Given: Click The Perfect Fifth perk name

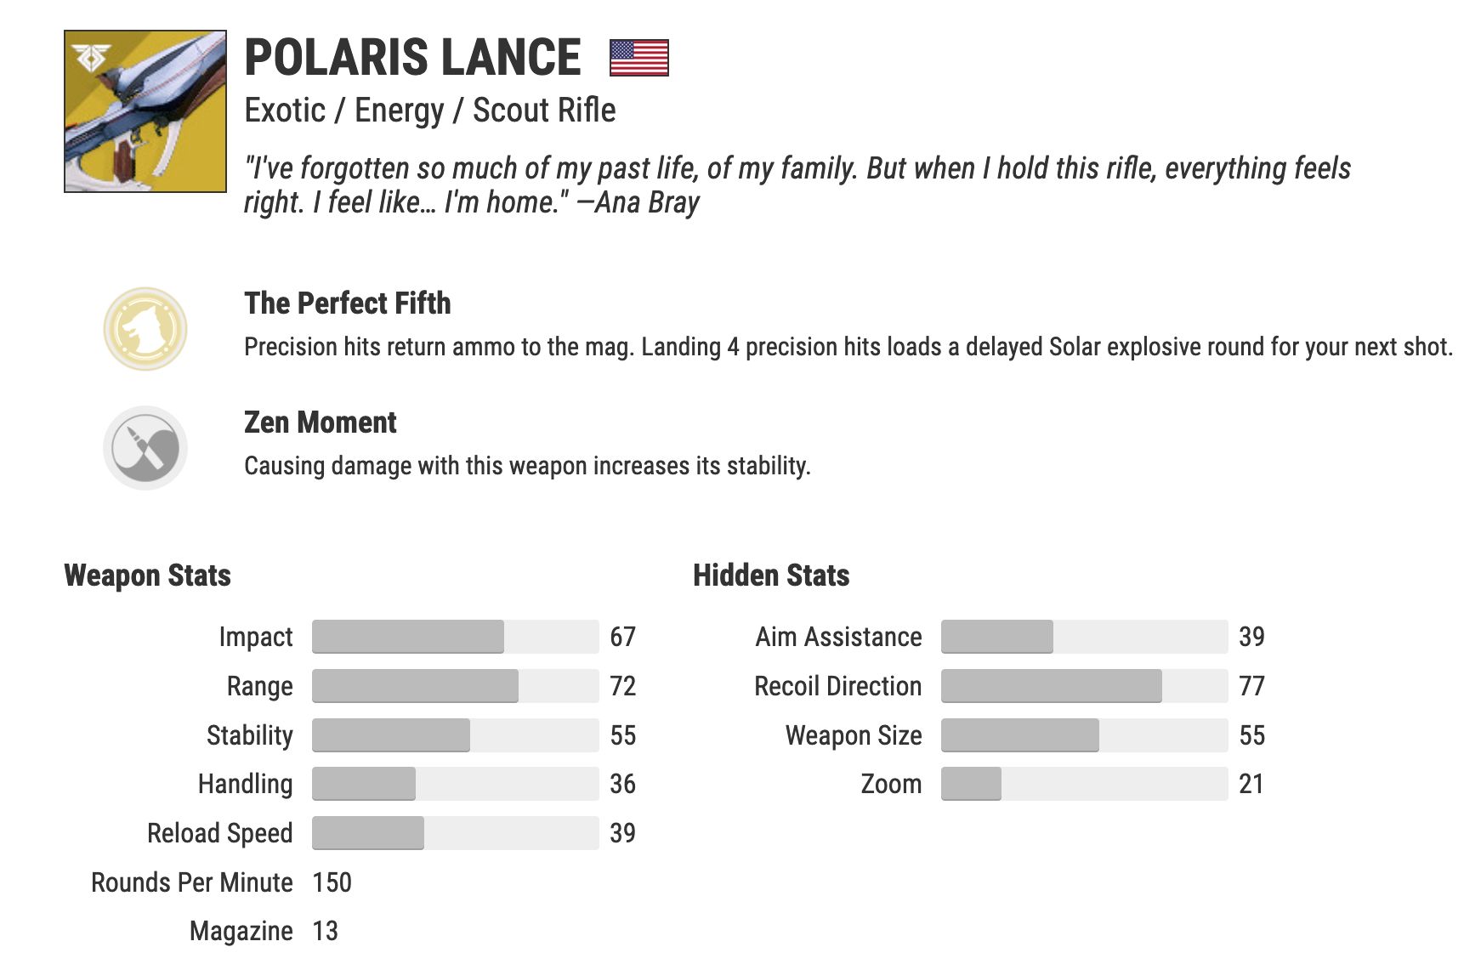Looking at the screenshot, I should coord(347,303).
